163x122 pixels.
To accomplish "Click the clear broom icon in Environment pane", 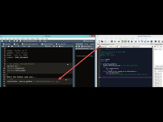I will point(94,46).
